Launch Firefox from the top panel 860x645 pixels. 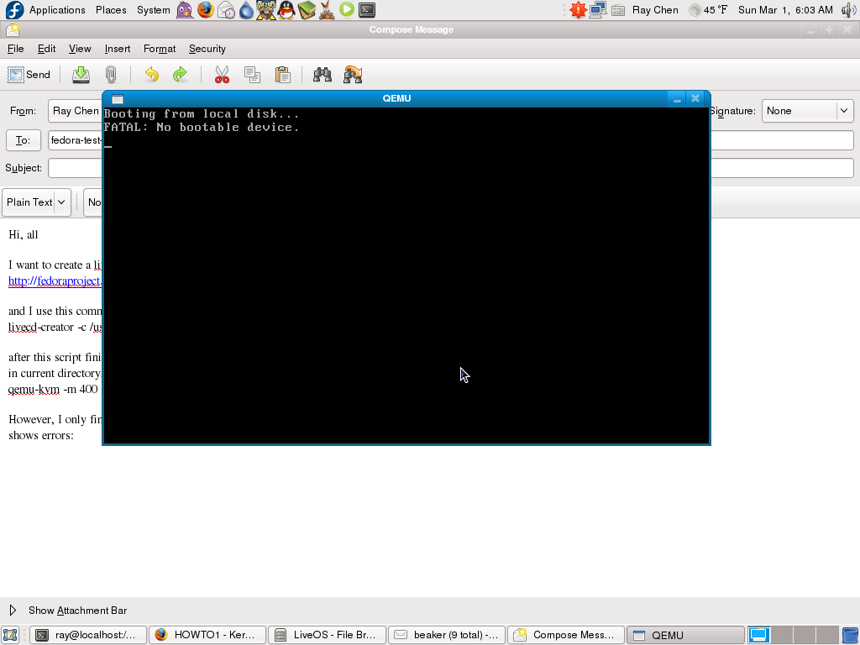tap(206, 10)
